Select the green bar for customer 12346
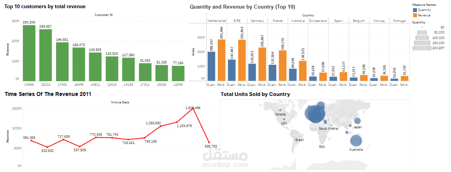Image resolution: width=451 pixels, height=172 pixels. click(178, 73)
